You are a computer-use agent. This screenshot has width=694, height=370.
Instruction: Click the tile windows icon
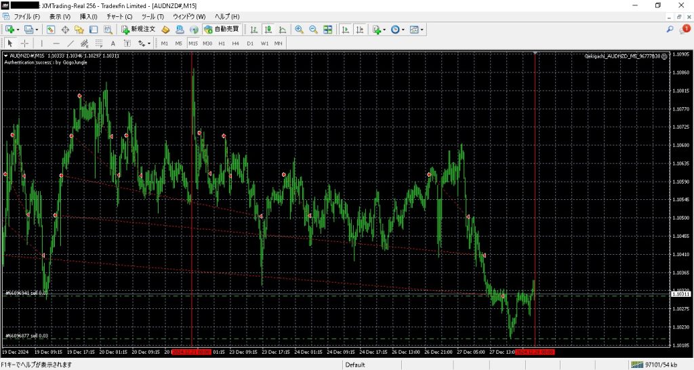(x=328, y=29)
